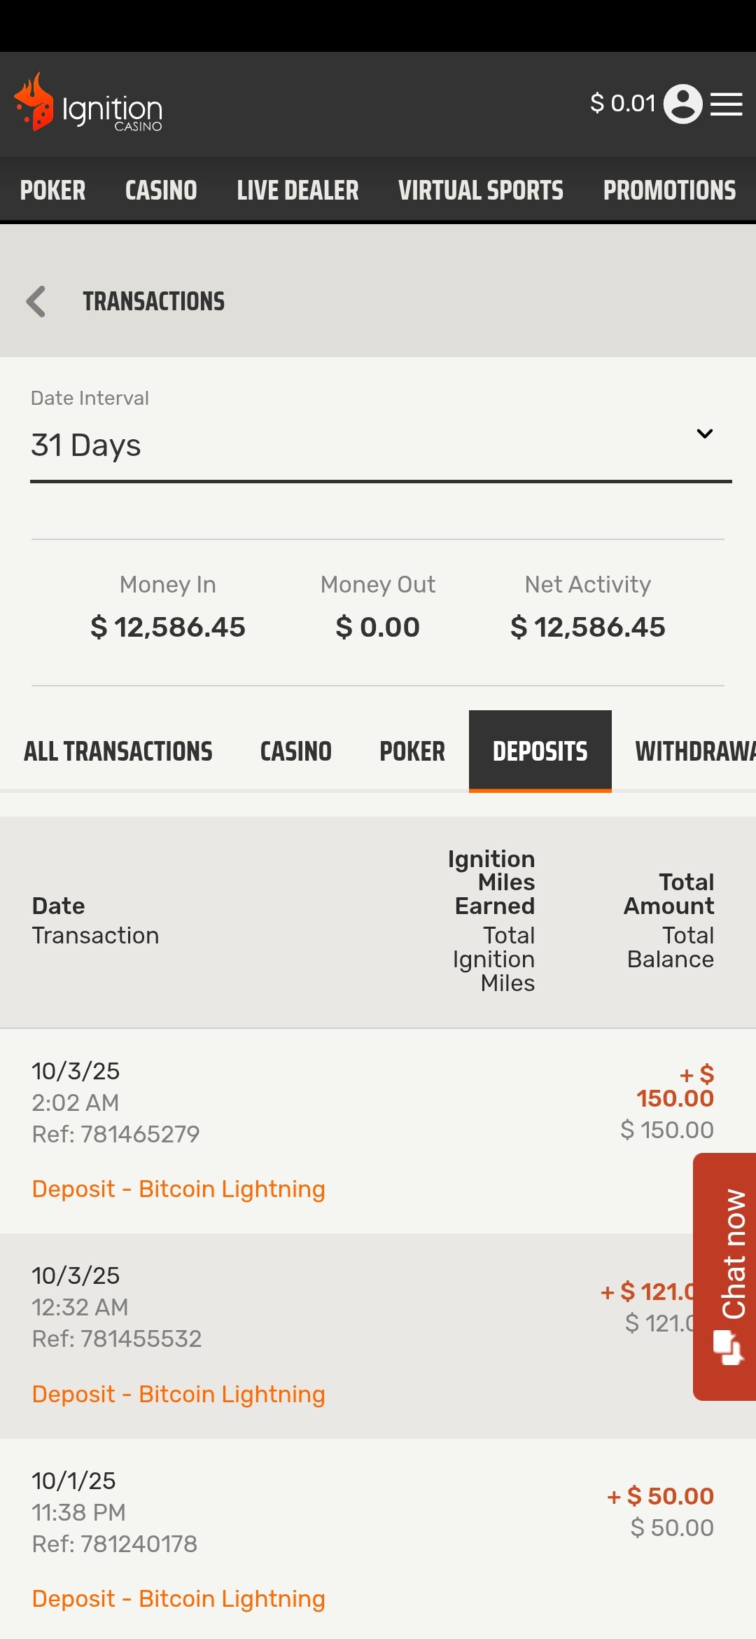Switch to All Transactions tab
This screenshot has width=756, height=1639.
pos(118,752)
